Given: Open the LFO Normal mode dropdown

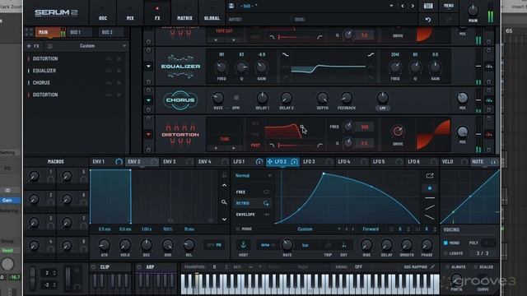Looking at the screenshot, I should (x=254, y=175).
